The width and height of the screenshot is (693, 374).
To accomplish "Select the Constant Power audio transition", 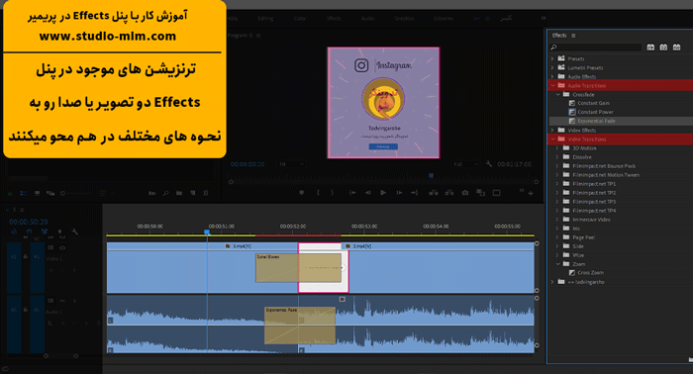I will (595, 112).
